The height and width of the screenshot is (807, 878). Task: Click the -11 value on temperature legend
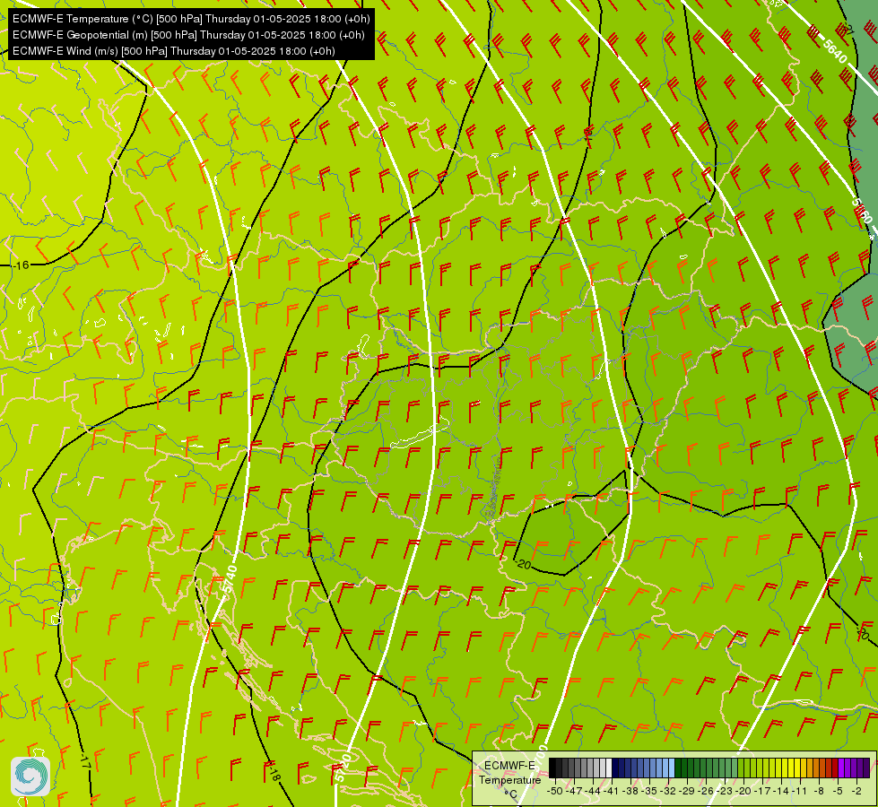pos(800,791)
